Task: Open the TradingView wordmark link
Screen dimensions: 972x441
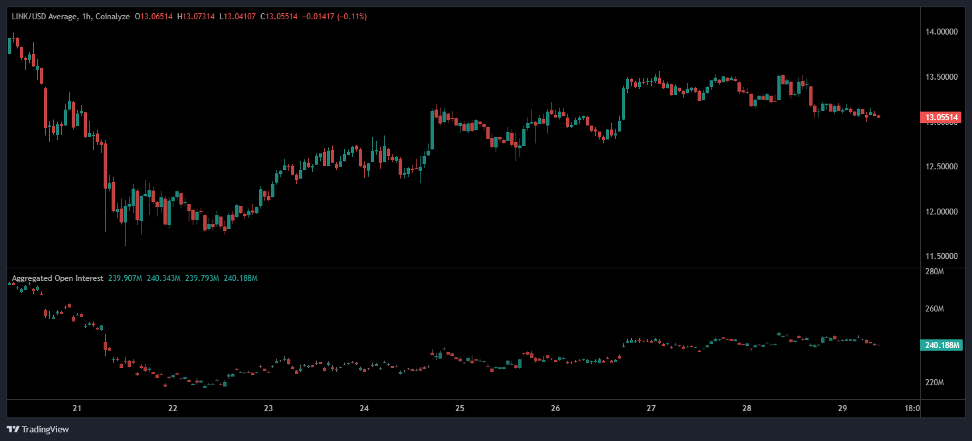Action: point(45,429)
